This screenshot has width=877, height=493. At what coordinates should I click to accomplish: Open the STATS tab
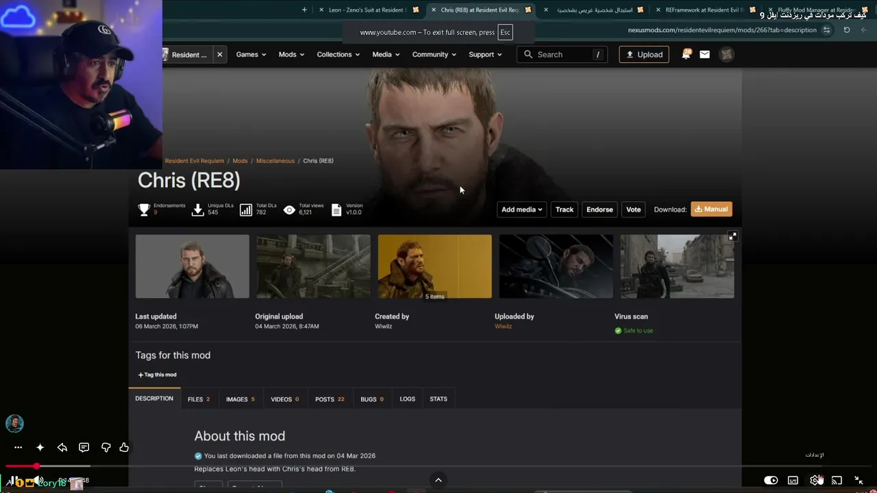(438, 399)
